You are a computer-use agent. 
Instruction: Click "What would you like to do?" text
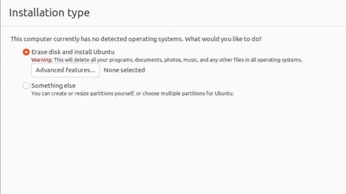[x=232, y=38]
